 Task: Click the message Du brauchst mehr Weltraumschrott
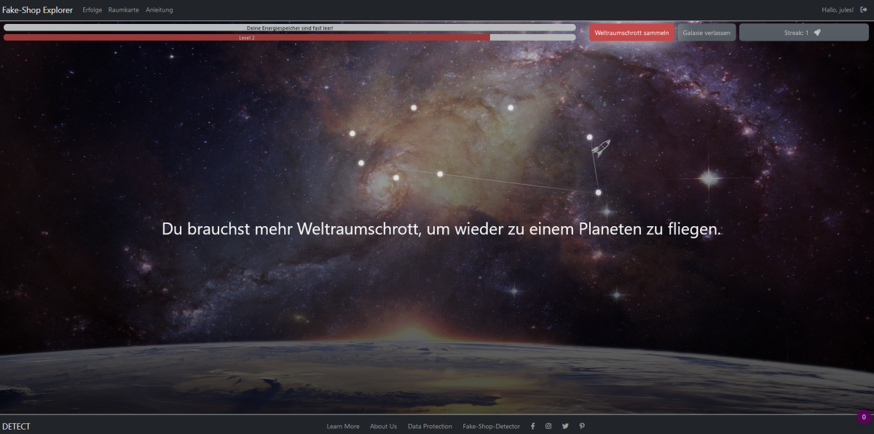pos(442,228)
